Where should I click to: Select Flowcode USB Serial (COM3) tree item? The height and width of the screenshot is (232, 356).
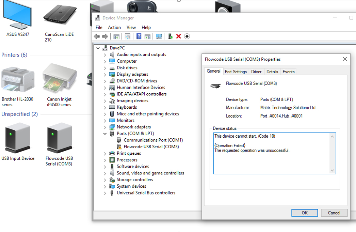[151, 147]
